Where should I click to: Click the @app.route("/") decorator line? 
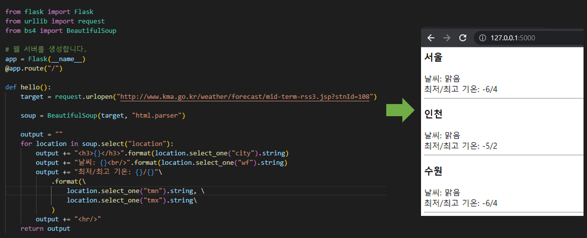(x=34, y=68)
